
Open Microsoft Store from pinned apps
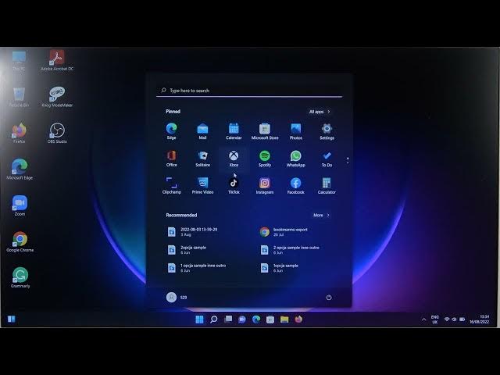264,129
